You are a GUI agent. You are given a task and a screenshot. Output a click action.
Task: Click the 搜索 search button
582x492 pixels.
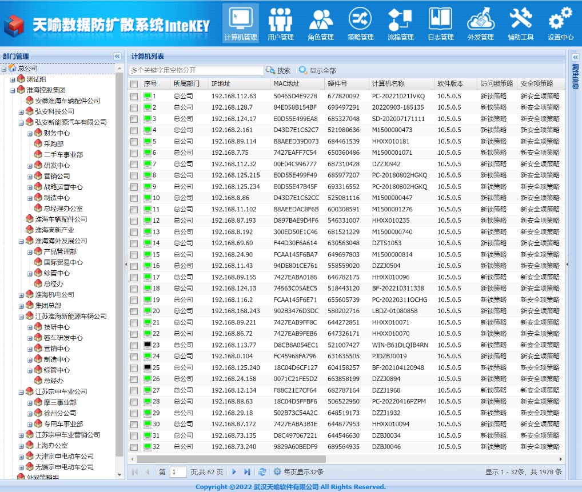279,70
